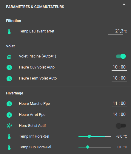This screenshot has width=131, height=154.
Task: Edit the Temp Eau avant arret value field
Action: tap(115, 31)
